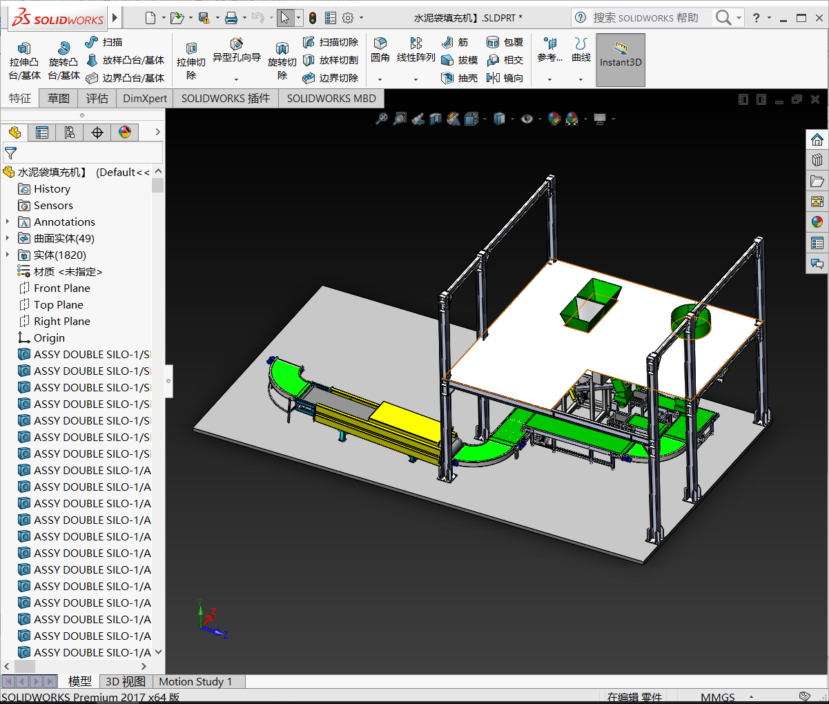Click the Draft (拔模) tool

[459, 60]
